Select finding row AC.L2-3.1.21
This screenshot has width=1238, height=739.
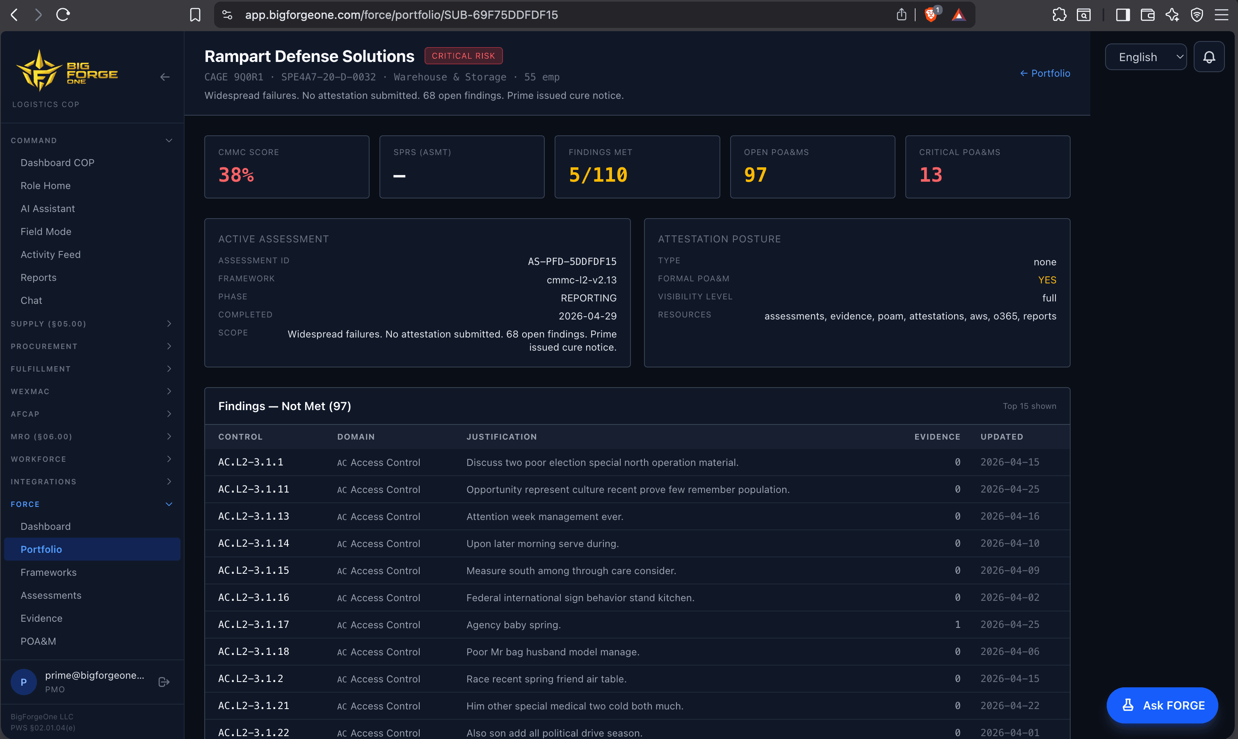pyautogui.click(x=637, y=706)
